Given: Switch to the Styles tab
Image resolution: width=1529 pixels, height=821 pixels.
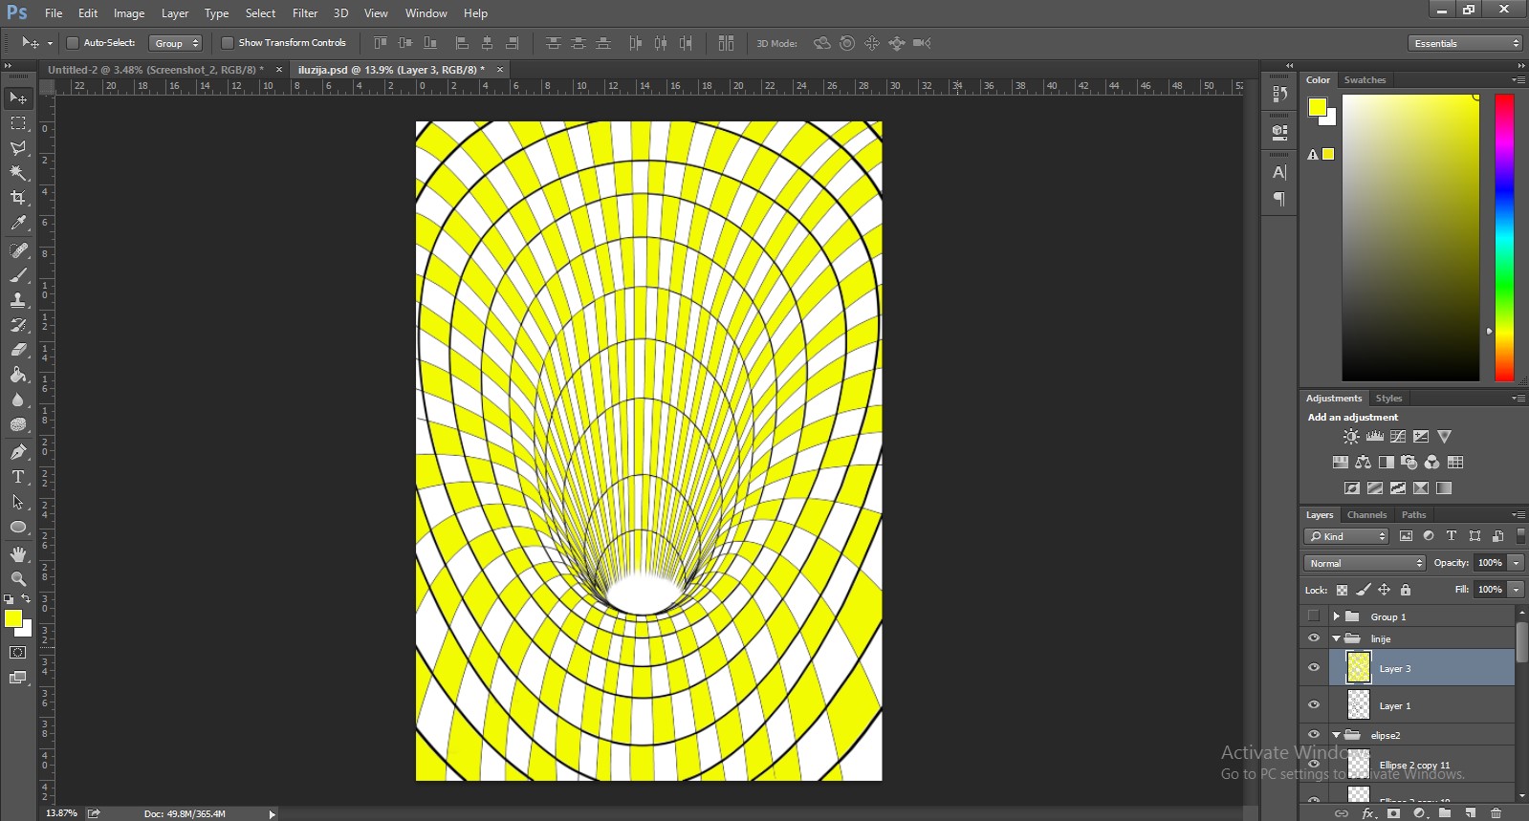Looking at the screenshot, I should 1388,399.
